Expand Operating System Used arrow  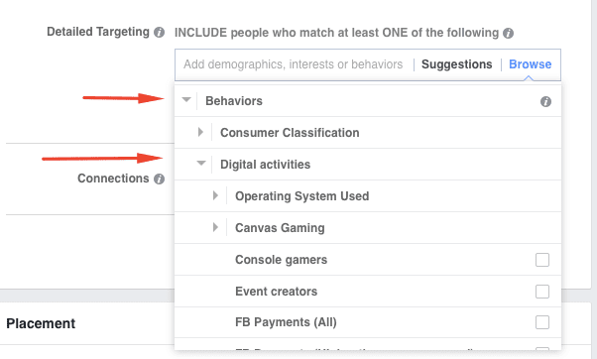215,195
